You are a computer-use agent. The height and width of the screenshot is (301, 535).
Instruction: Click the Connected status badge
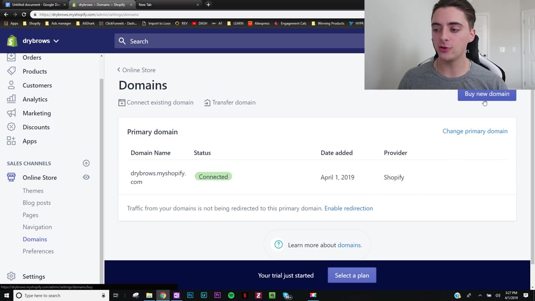coord(213,177)
